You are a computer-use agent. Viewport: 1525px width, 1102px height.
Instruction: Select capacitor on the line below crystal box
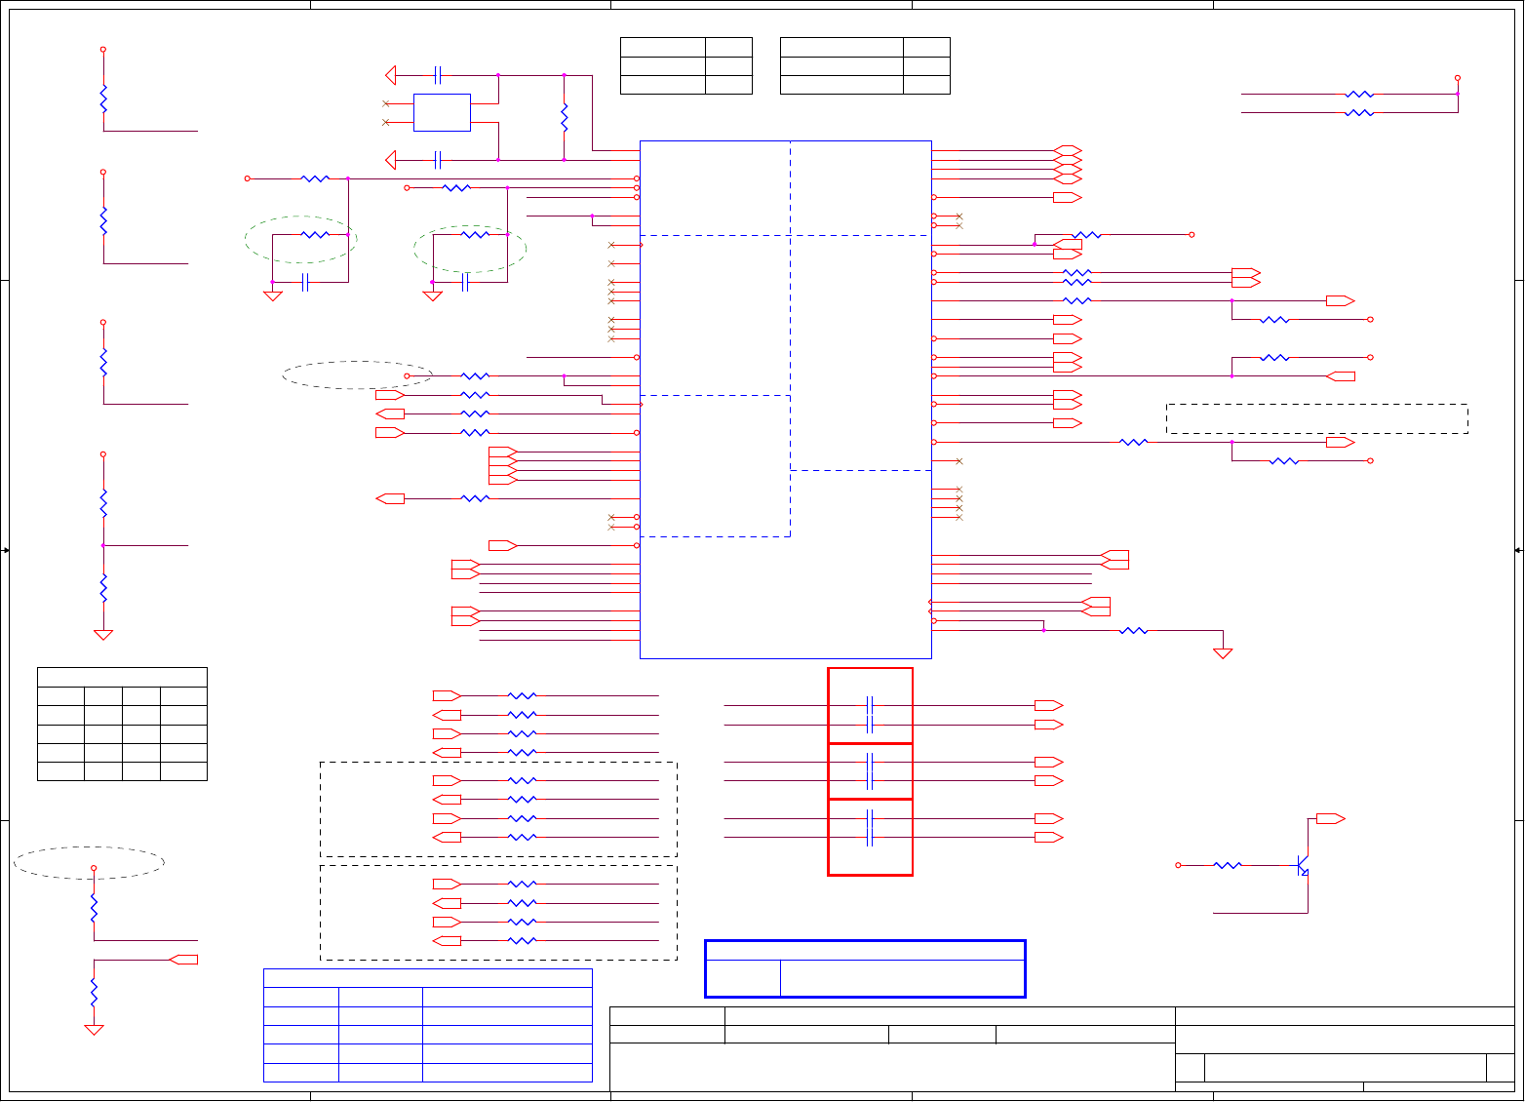point(438,159)
